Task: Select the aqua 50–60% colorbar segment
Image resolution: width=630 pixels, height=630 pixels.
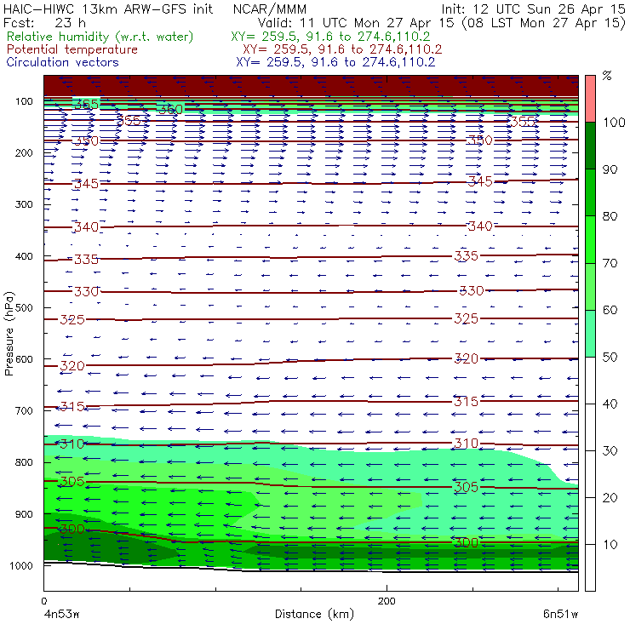Action: click(x=590, y=334)
